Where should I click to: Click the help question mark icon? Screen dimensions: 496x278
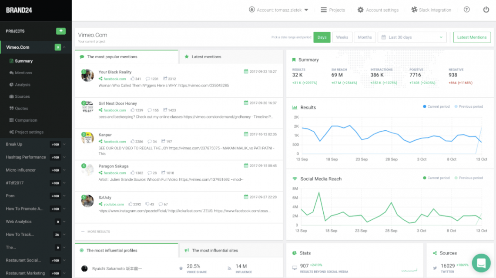click(x=466, y=10)
